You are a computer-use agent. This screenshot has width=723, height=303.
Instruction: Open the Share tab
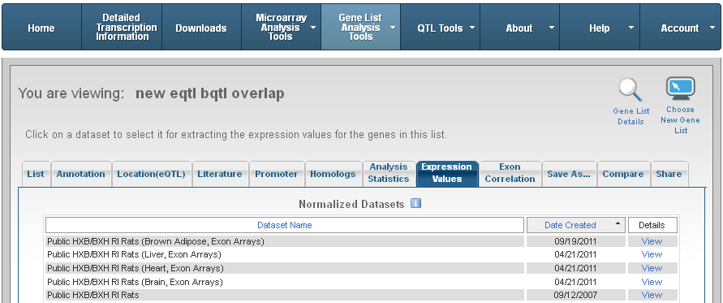(669, 174)
